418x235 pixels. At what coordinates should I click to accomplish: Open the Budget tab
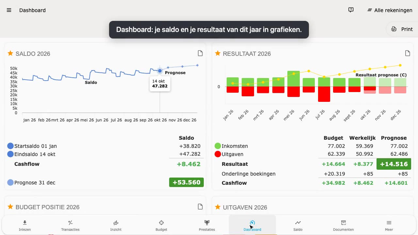(161, 225)
